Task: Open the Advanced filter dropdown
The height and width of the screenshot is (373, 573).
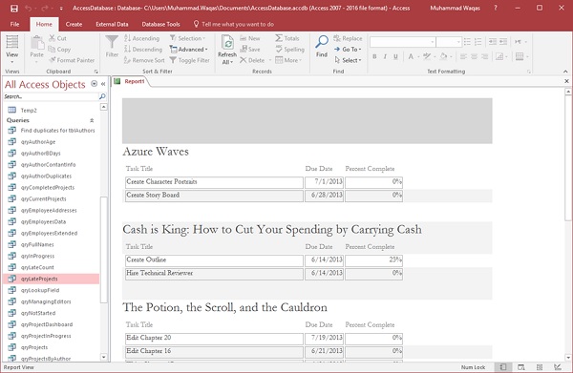Action: coord(188,50)
